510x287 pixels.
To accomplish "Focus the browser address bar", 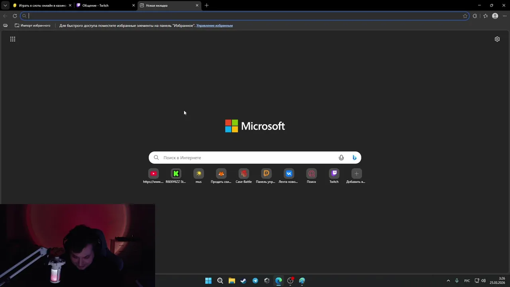I will (x=244, y=16).
